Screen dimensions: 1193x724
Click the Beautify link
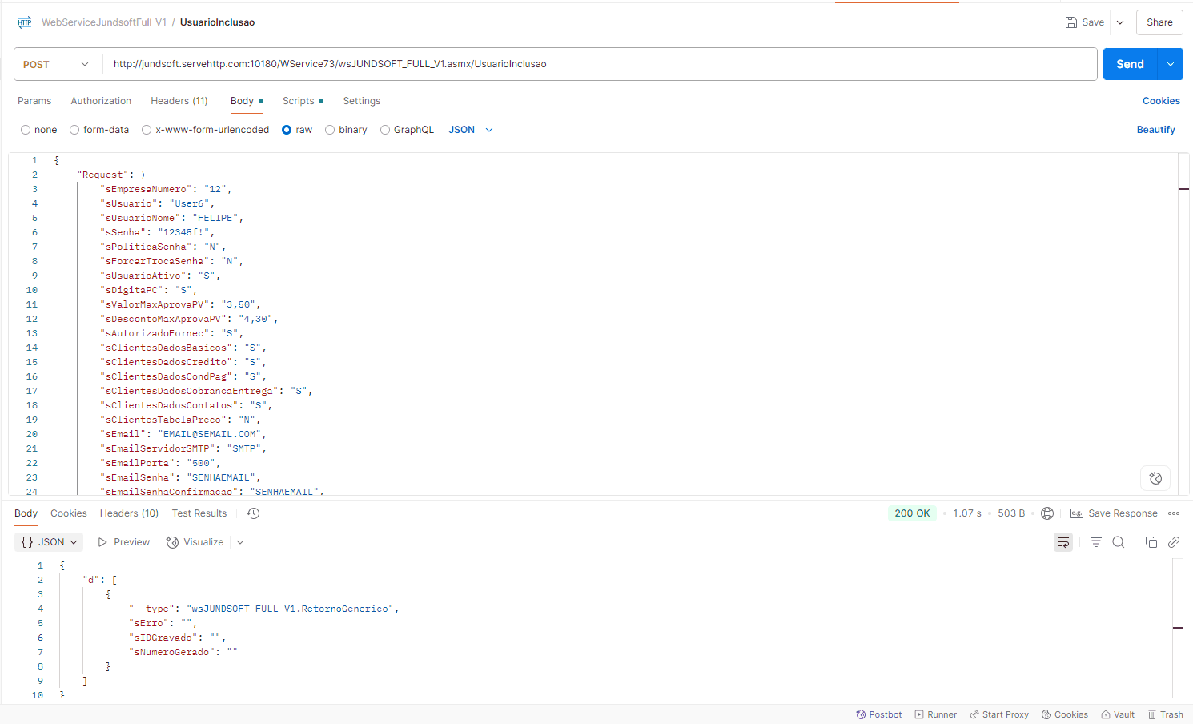(1155, 130)
